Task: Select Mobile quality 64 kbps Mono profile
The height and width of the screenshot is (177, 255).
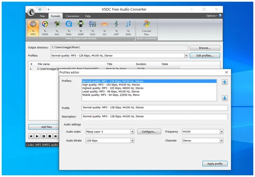Action: coord(149,95)
